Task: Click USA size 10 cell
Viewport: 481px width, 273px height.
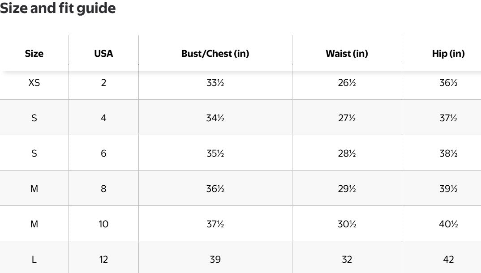Action: click(103, 224)
